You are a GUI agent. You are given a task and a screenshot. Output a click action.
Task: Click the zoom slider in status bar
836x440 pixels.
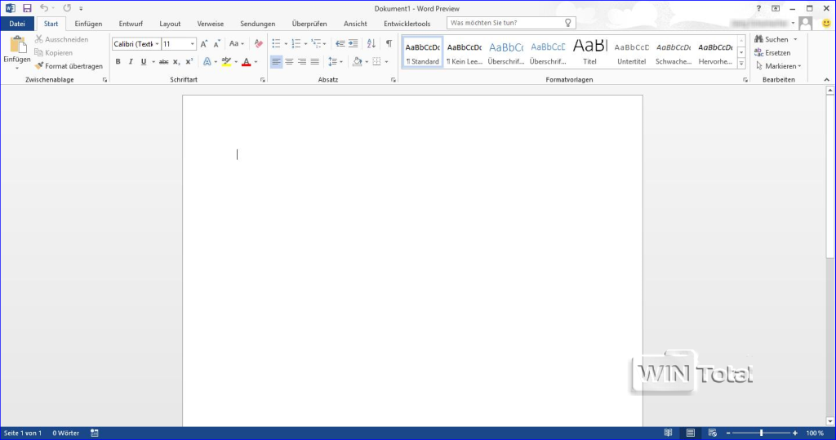click(762, 433)
